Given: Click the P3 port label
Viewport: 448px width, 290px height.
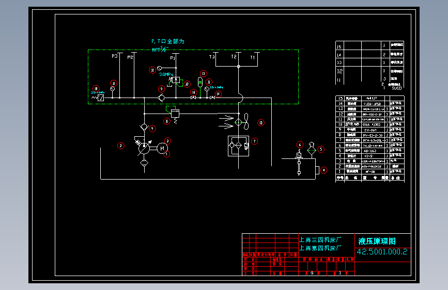Looking at the screenshot, I should [115, 56].
